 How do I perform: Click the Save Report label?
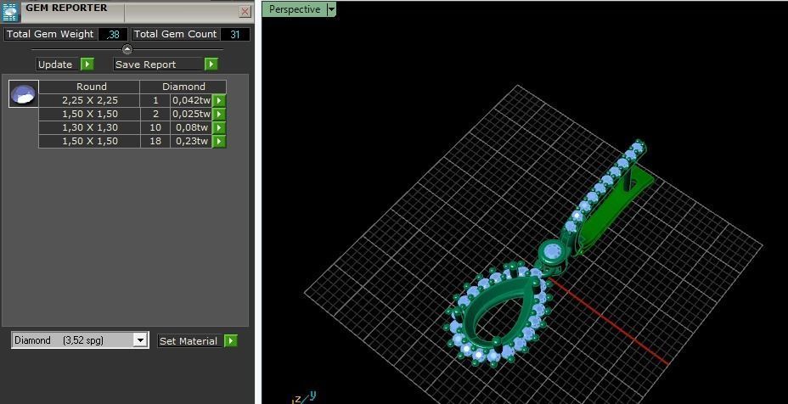[x=158, y=65]
